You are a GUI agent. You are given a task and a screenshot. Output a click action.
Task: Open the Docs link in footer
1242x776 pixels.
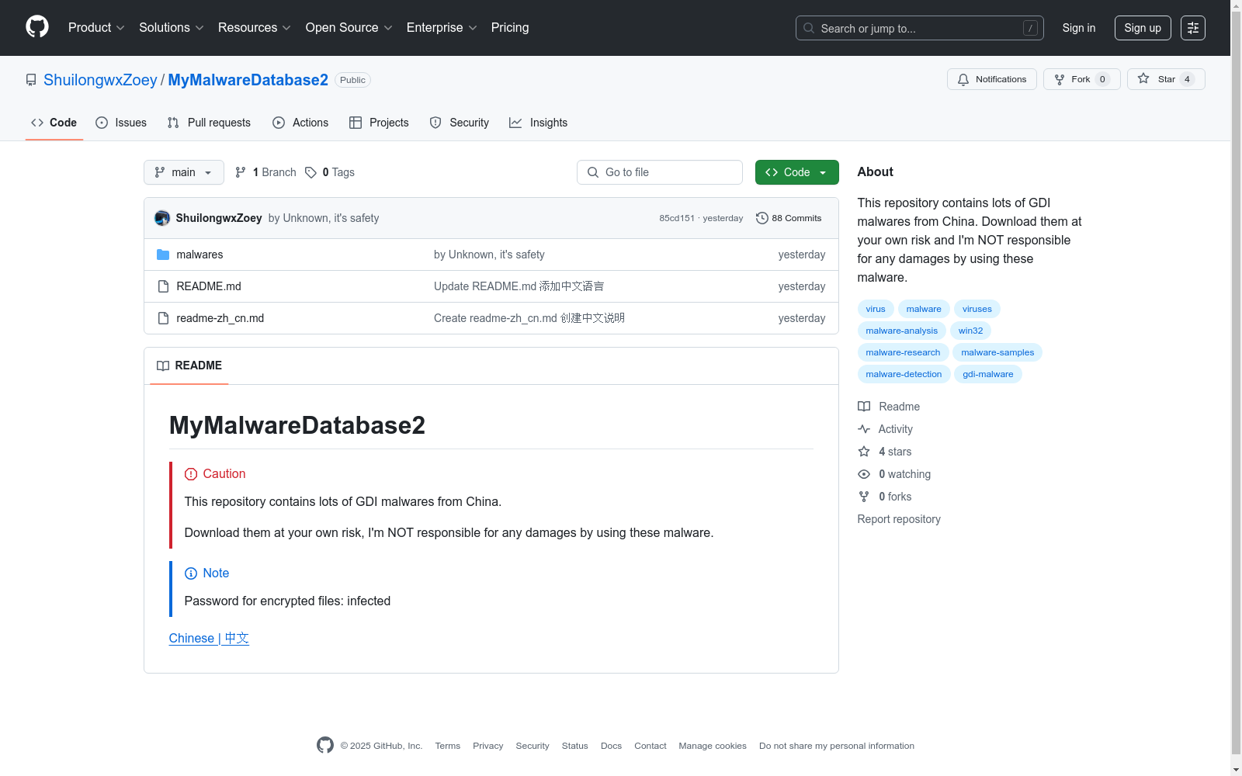point(611,746)
